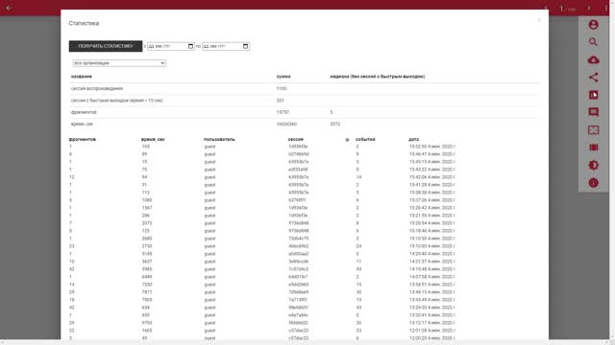Open the end date calendar picker
Screen dimensions: 615x345
click(246, 46)
